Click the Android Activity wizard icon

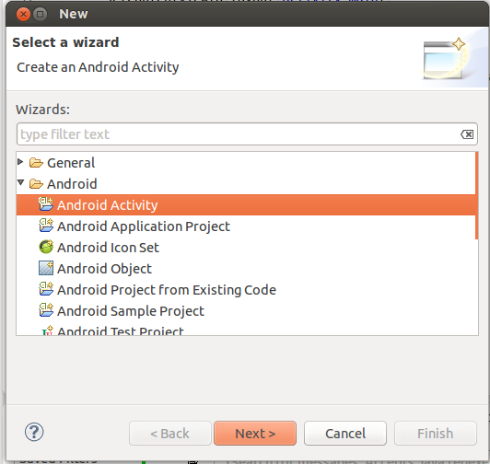(x=46, y=204)
